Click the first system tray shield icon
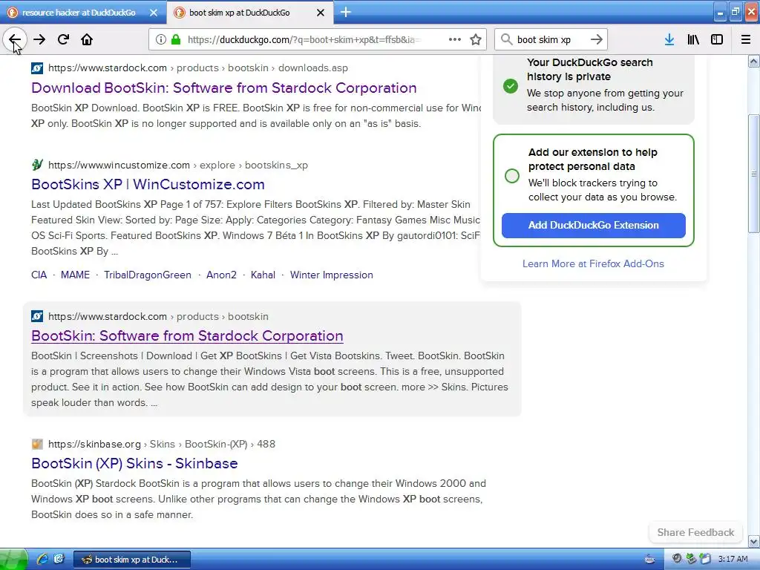 [x=677, y=559]
